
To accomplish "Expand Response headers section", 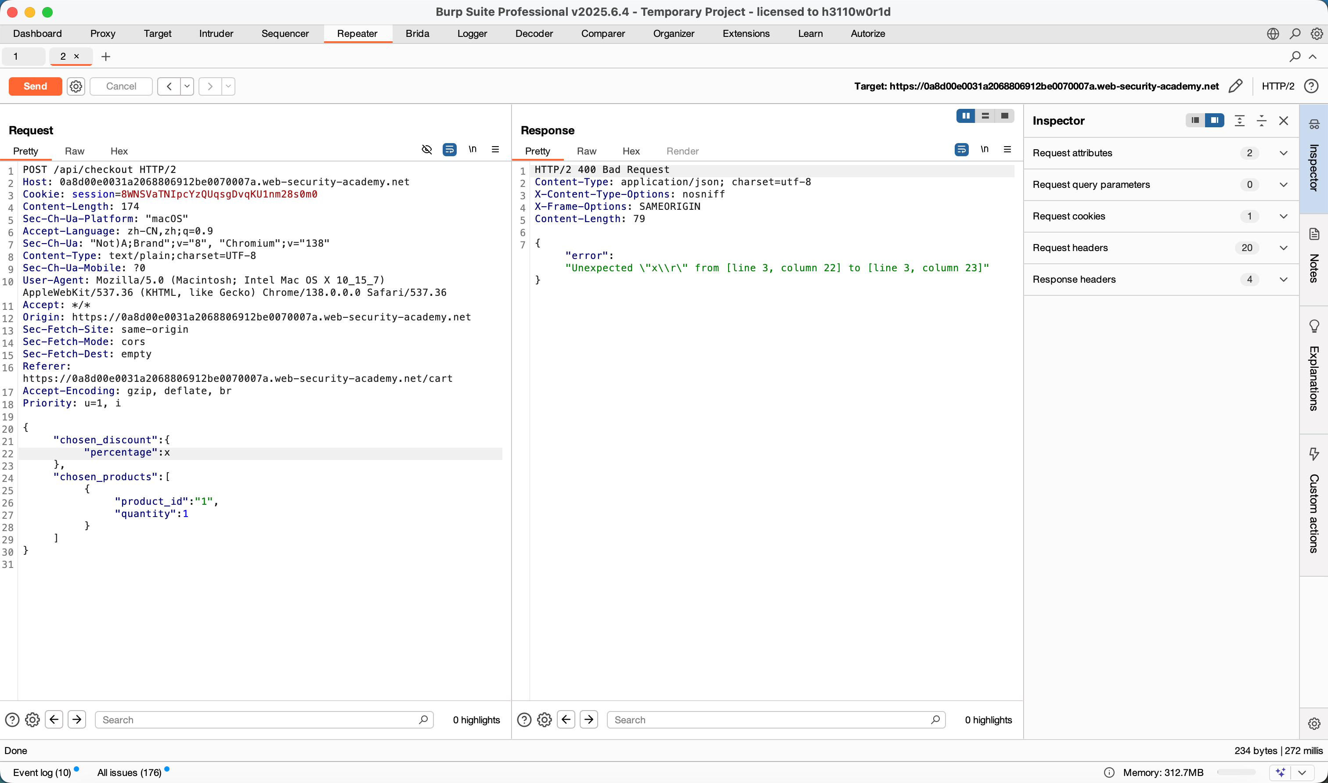I will (x=1283, y=280).
